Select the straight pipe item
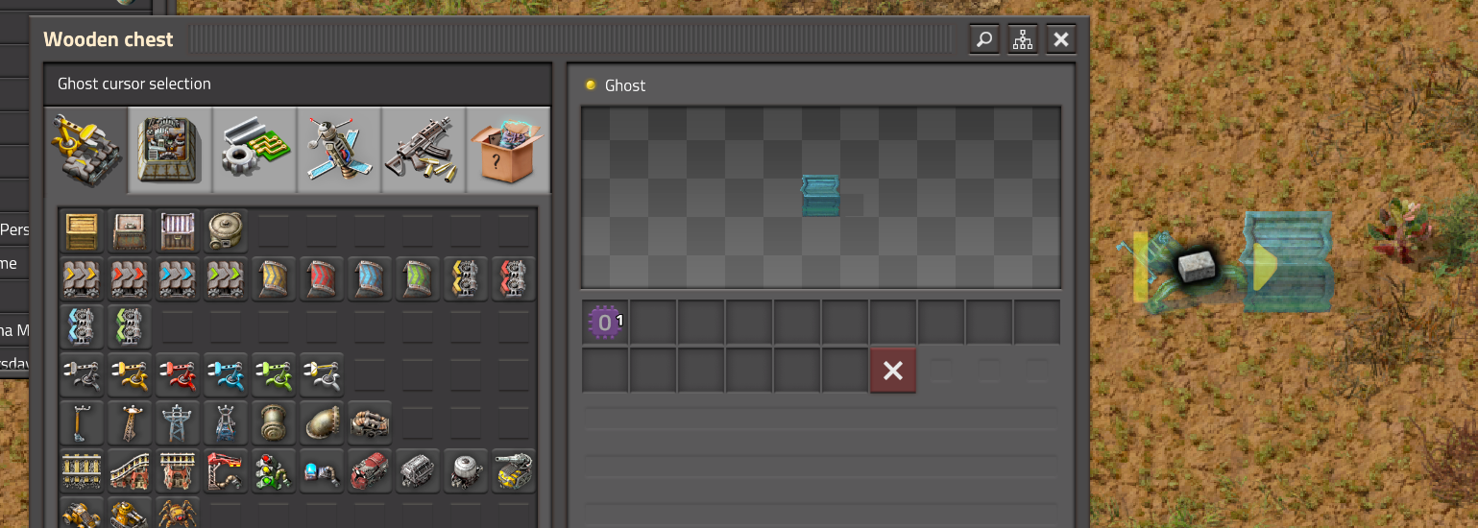 tap(274, 423)
